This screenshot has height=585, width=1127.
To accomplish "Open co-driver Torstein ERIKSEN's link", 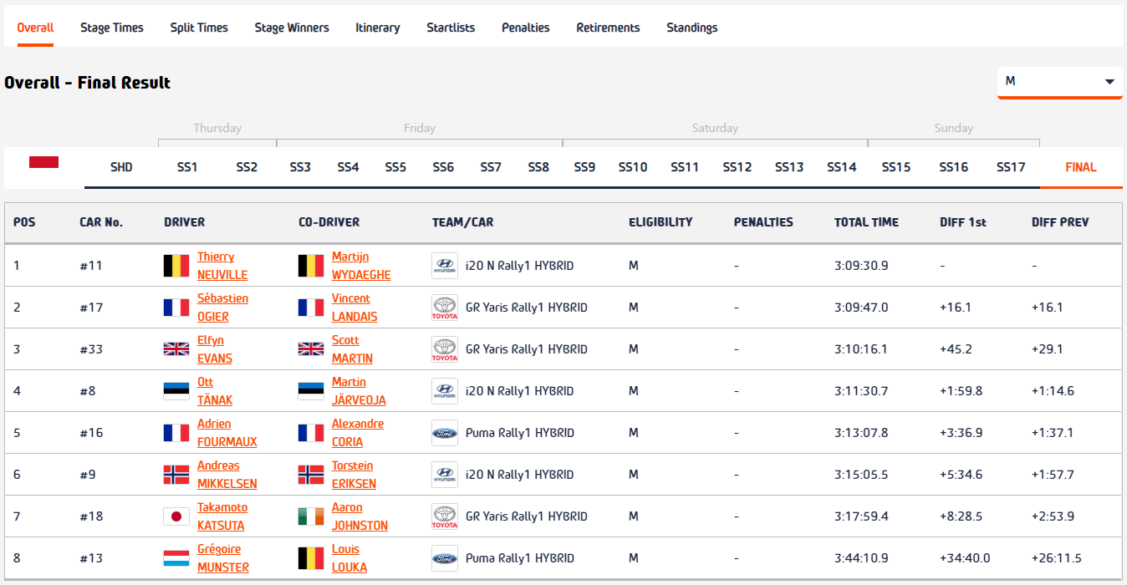I will [354, 475].
